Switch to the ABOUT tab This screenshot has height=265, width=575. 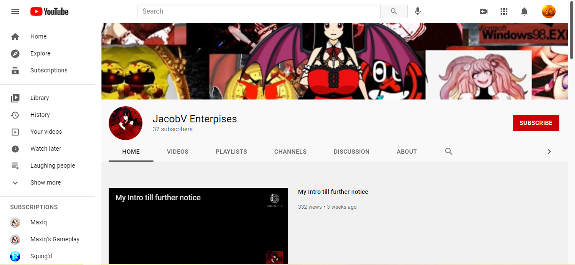407,152
